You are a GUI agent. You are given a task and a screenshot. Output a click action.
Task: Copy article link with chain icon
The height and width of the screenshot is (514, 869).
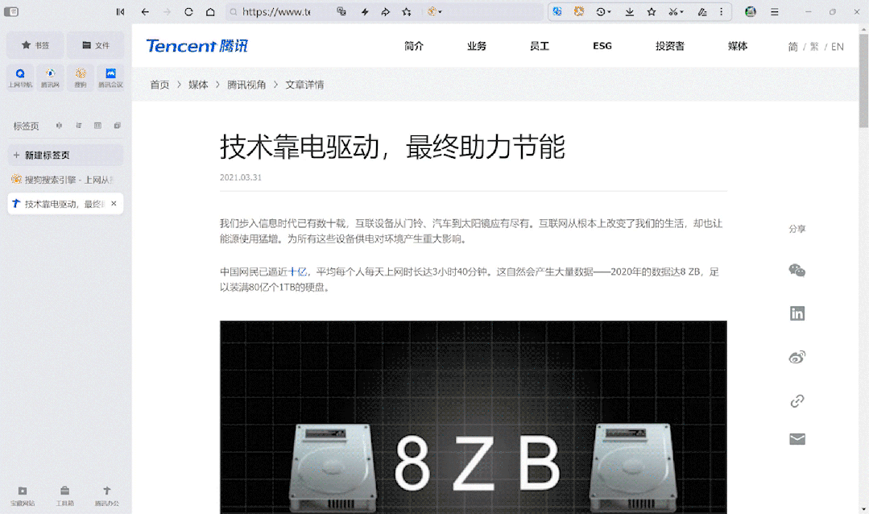(797, 400)
